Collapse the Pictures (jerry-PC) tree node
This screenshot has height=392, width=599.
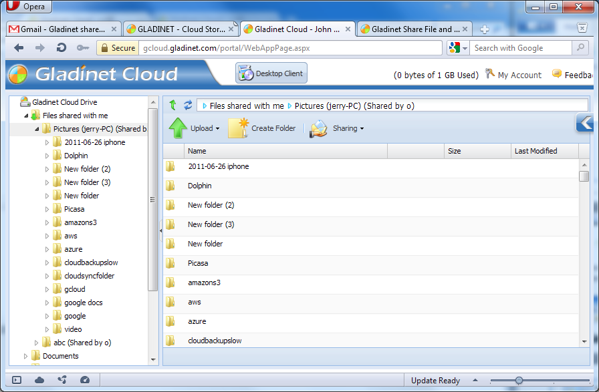pyautogui.click(x=37, y=129)
